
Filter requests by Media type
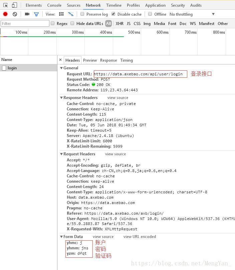[159, 24]
